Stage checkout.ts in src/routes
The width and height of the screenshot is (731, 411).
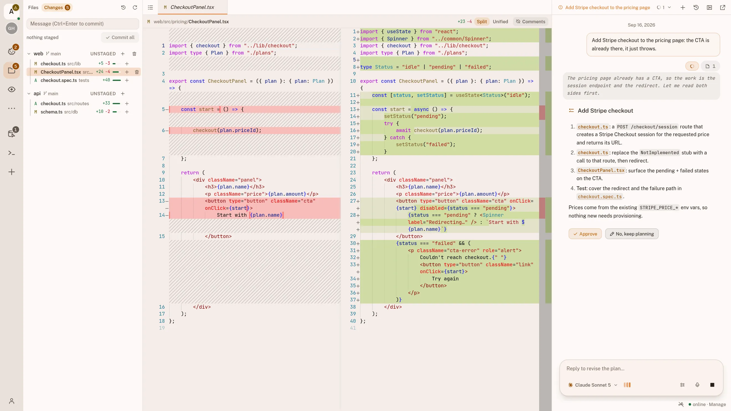point(127,104)
